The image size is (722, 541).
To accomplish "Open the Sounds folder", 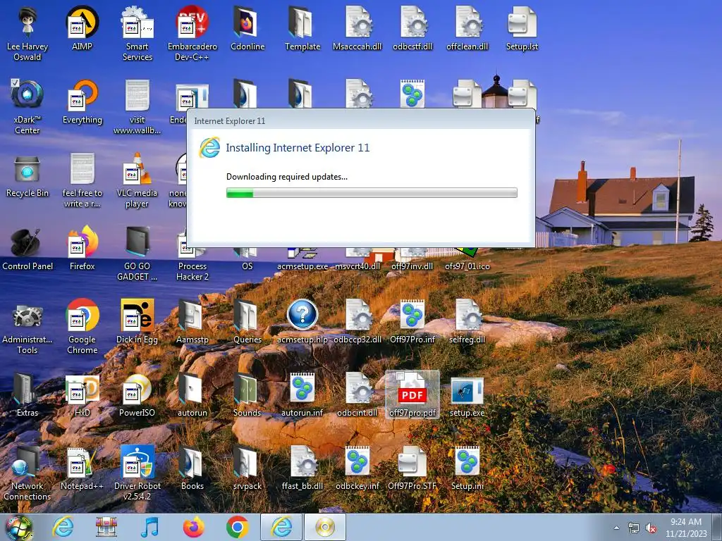I will pyautogui.click(x=247, y=395).
